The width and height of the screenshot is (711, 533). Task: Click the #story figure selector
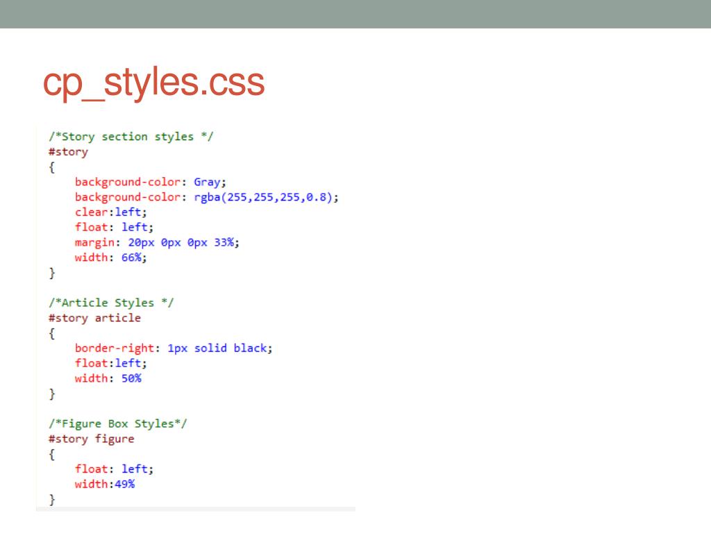(92, 439)
